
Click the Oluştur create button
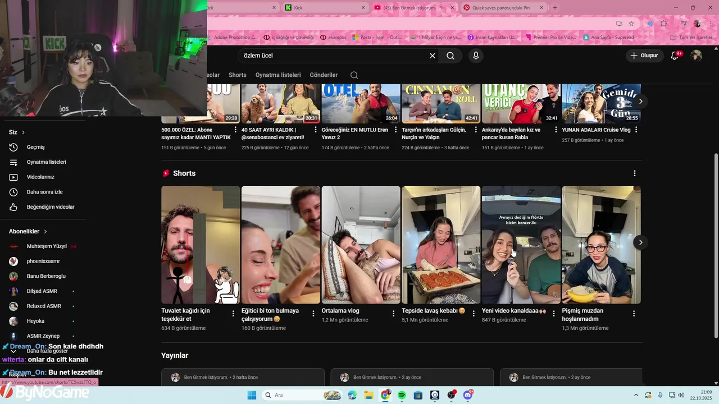pos(645,56)
